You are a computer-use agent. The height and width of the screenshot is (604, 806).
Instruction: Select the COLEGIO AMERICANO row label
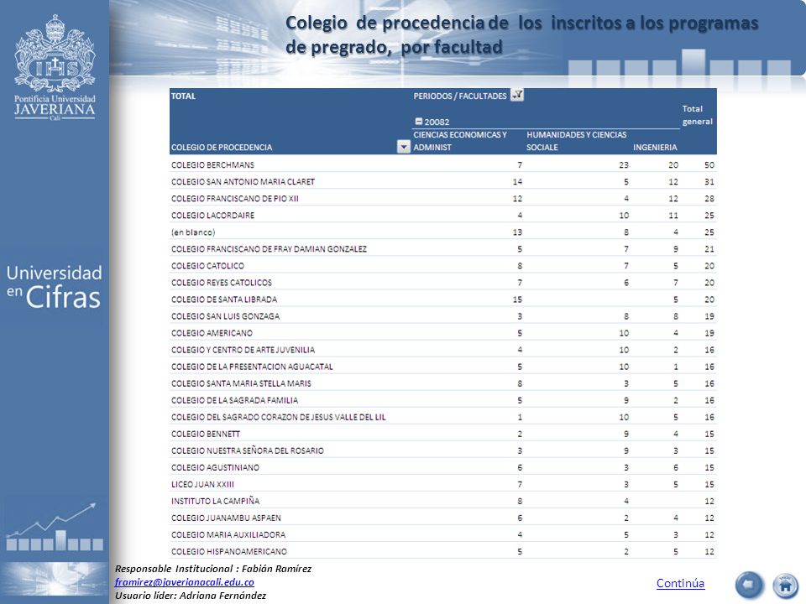click(x=212, y=333)
